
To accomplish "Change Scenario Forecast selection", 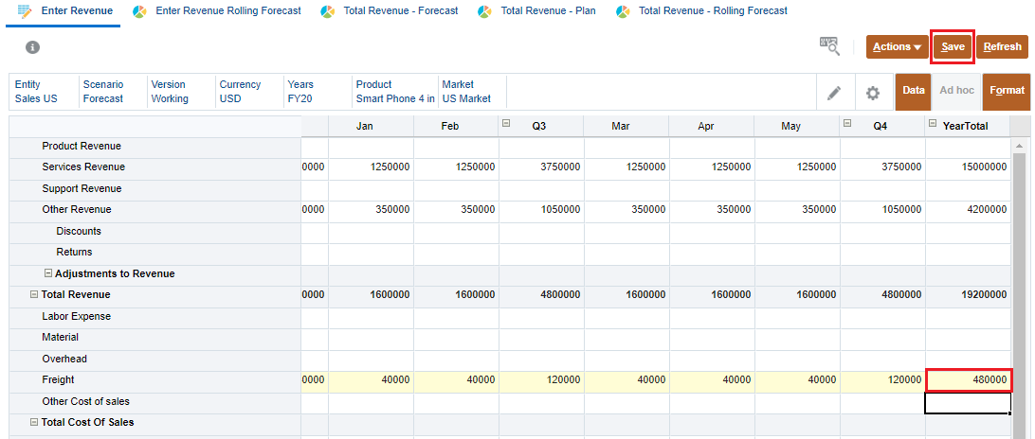I will [x=103, y=92].
